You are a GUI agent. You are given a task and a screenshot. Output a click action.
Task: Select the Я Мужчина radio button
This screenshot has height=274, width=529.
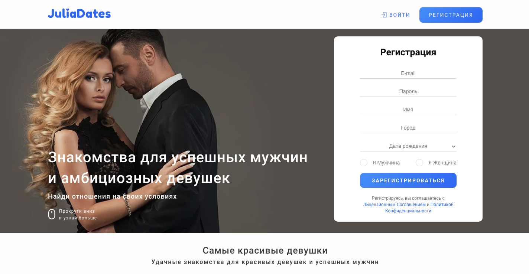click(364, 163)
